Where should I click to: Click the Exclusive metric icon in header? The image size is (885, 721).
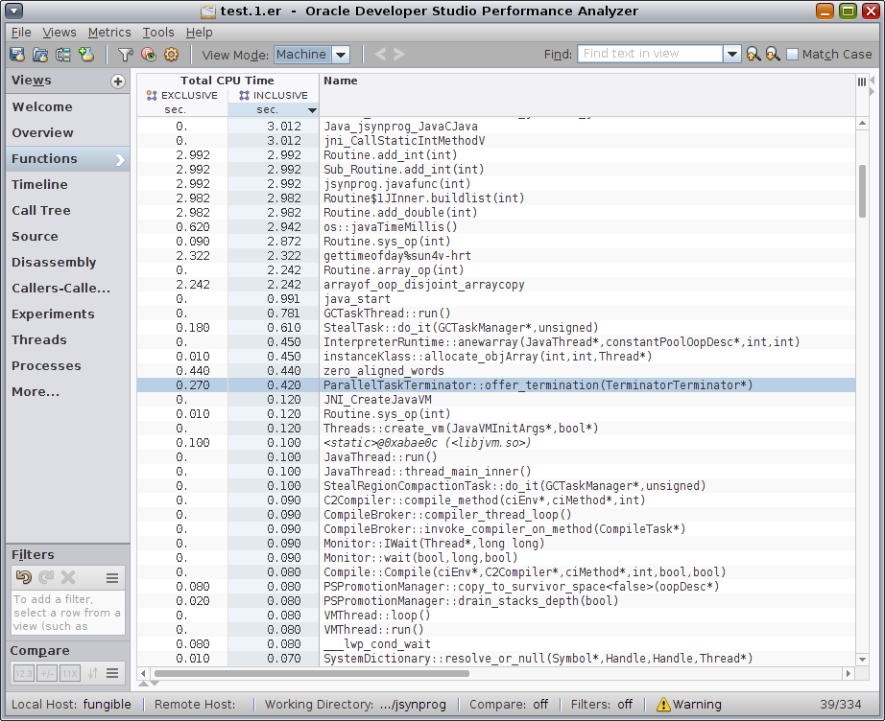pyautogui.click(x=152, y=95)
